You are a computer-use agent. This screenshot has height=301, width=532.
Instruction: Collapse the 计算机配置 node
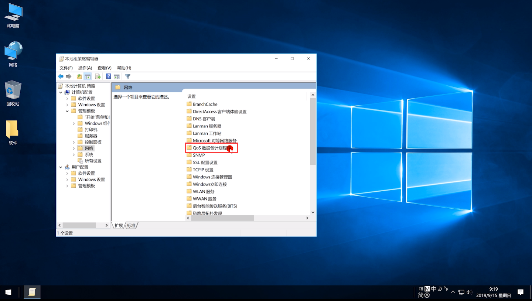(61, 92)
